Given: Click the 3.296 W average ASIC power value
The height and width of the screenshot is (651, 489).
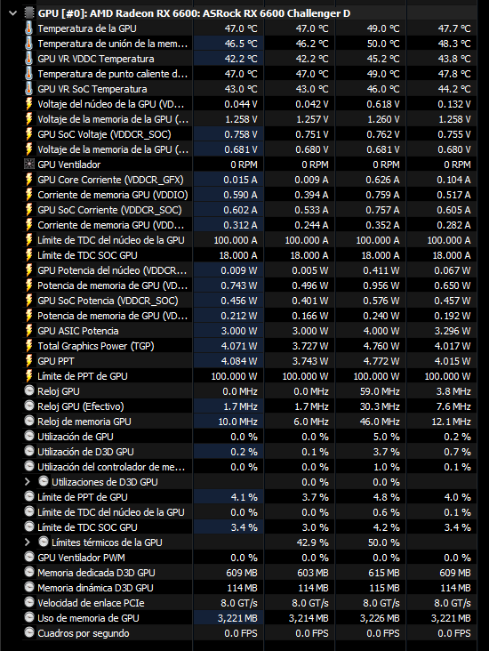Looking at the screenshot, I should point(453,332).
